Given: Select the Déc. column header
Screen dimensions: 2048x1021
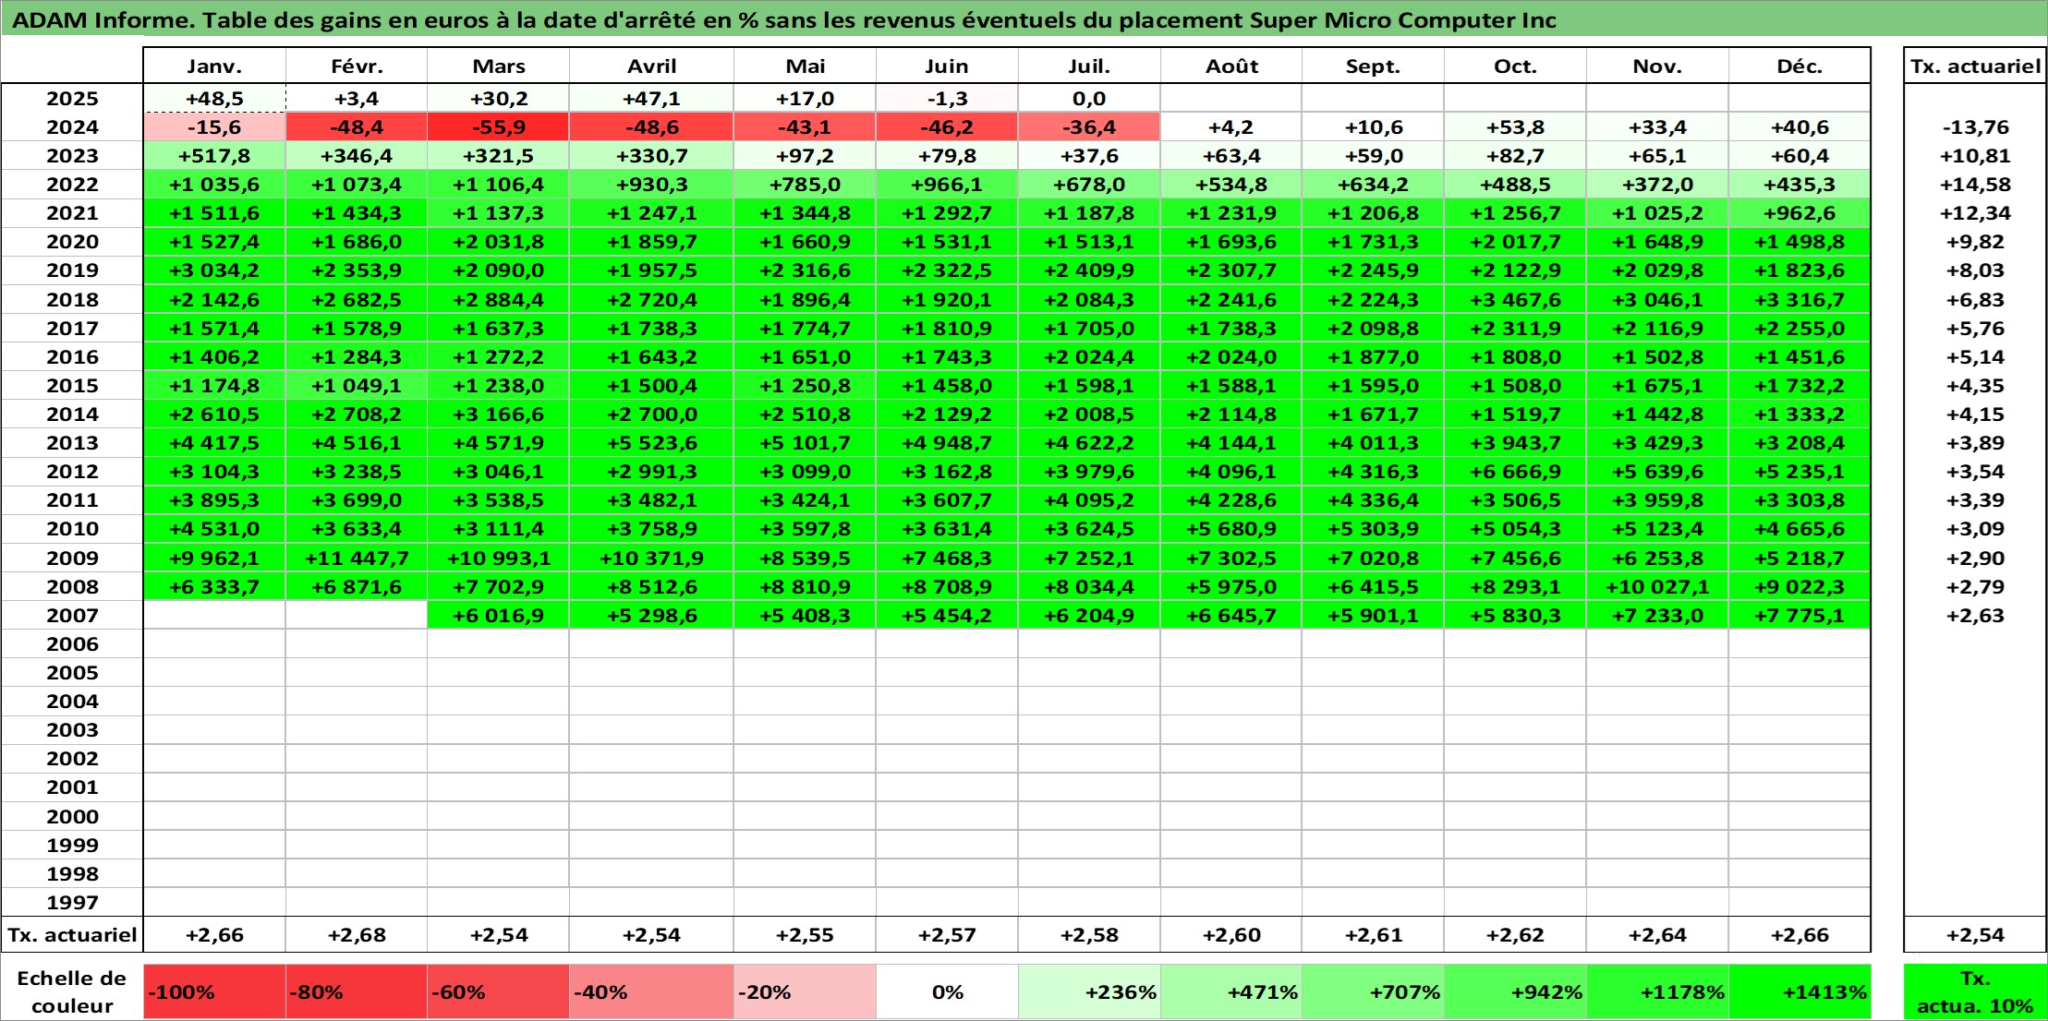Looking at the screenshot, I should (x=1800, y=66).
